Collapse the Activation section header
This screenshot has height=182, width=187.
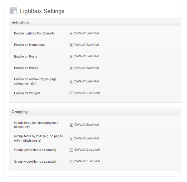(95, 22)
